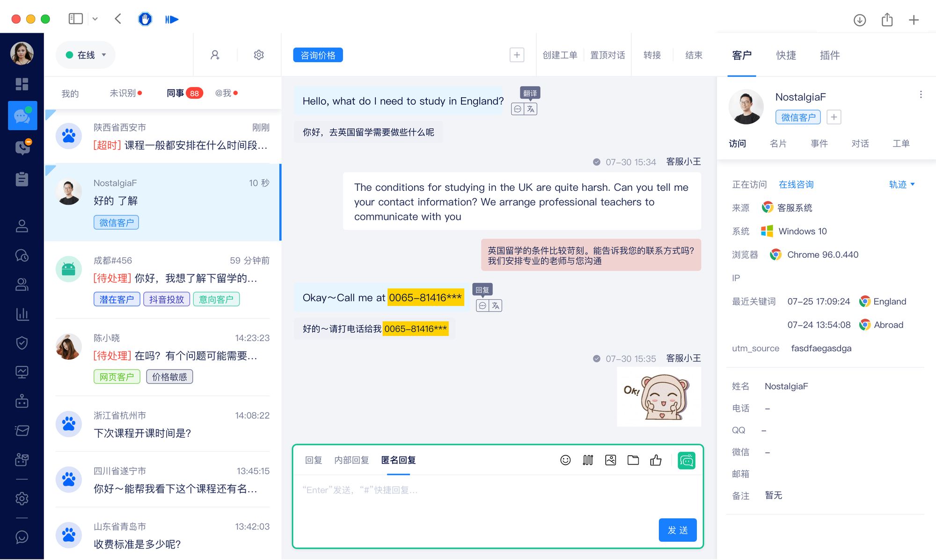Click the share icon in title bar
Image resolution: width=936 pixels, height=560 pixels.
point(887,20)
